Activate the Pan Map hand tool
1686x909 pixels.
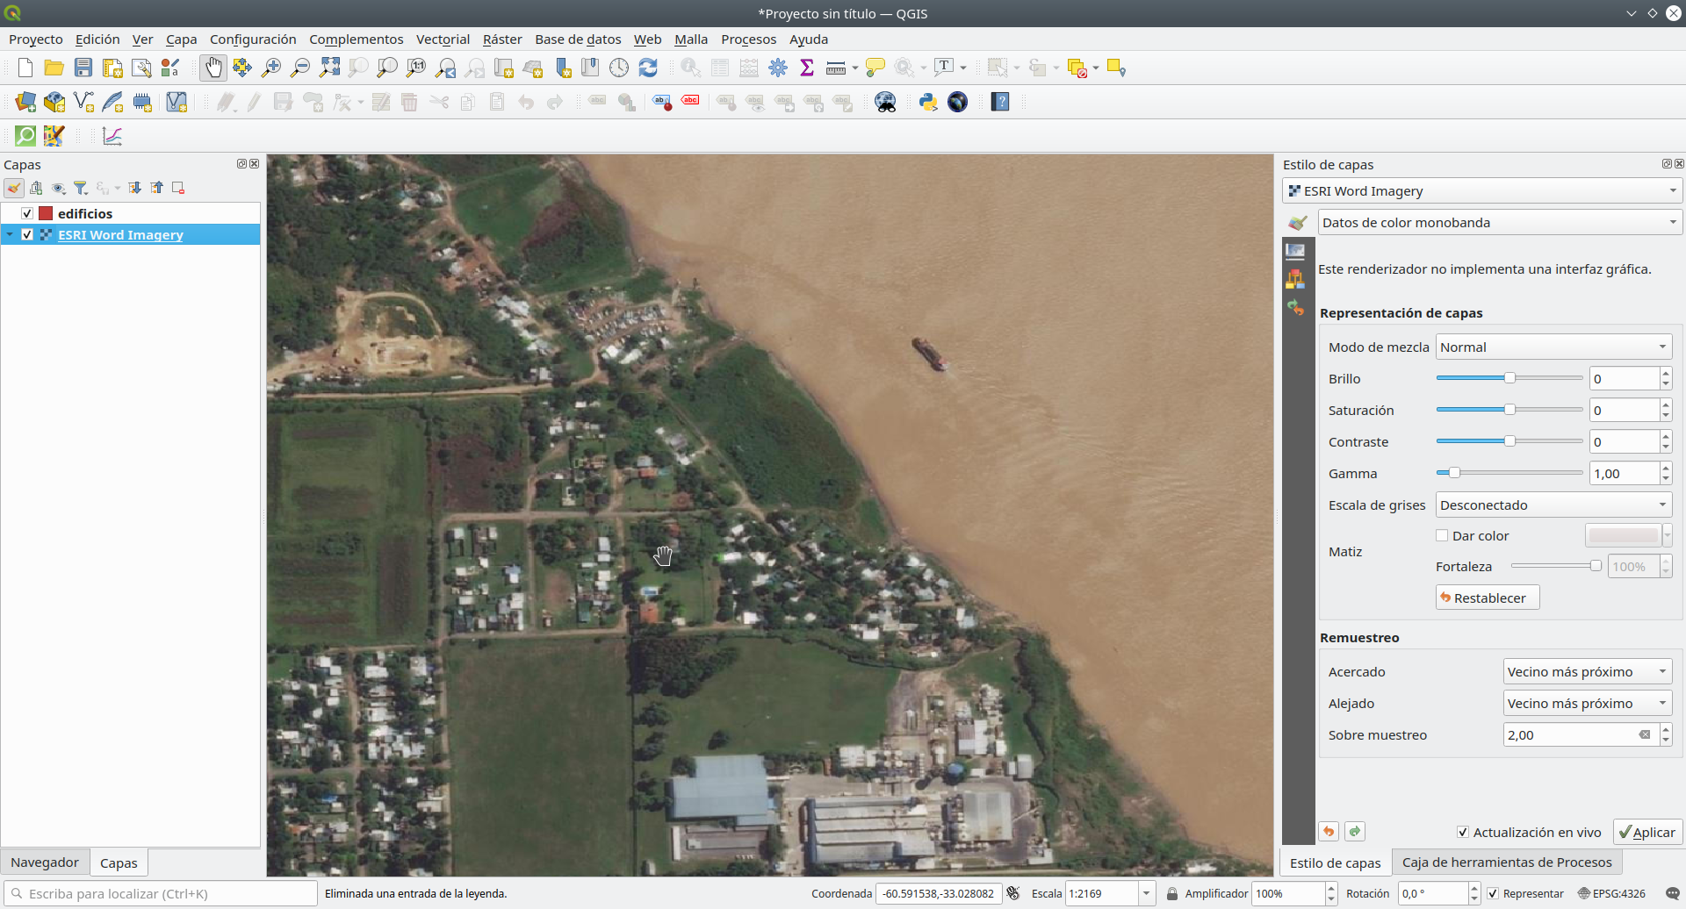point(213,68)
